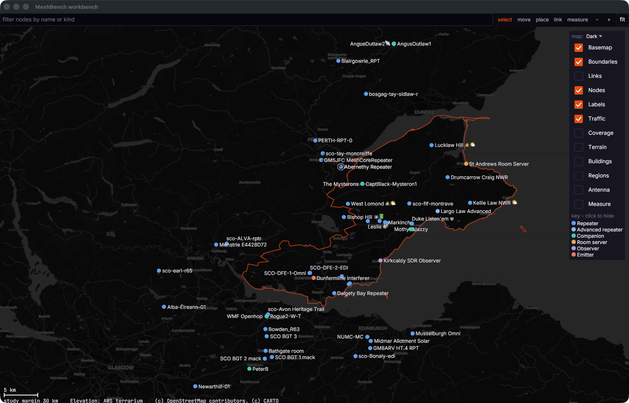Select the Dalgety Bay Repeater node dot

[x=334, y=293]
